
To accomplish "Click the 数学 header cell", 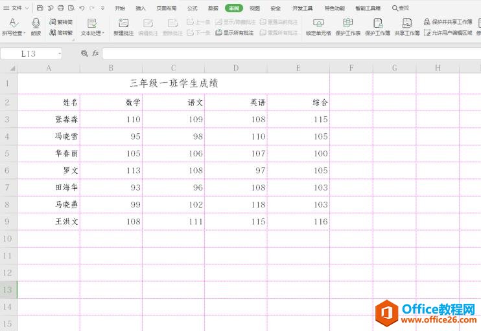I will tap(111, 103).
